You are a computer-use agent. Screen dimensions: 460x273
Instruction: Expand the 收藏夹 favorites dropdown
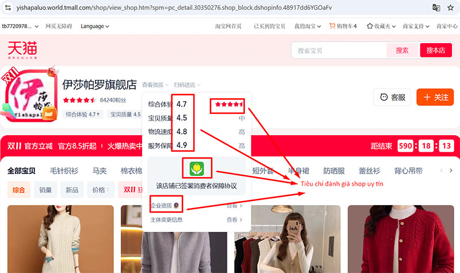pyautogui.click(x=381, y=26)
